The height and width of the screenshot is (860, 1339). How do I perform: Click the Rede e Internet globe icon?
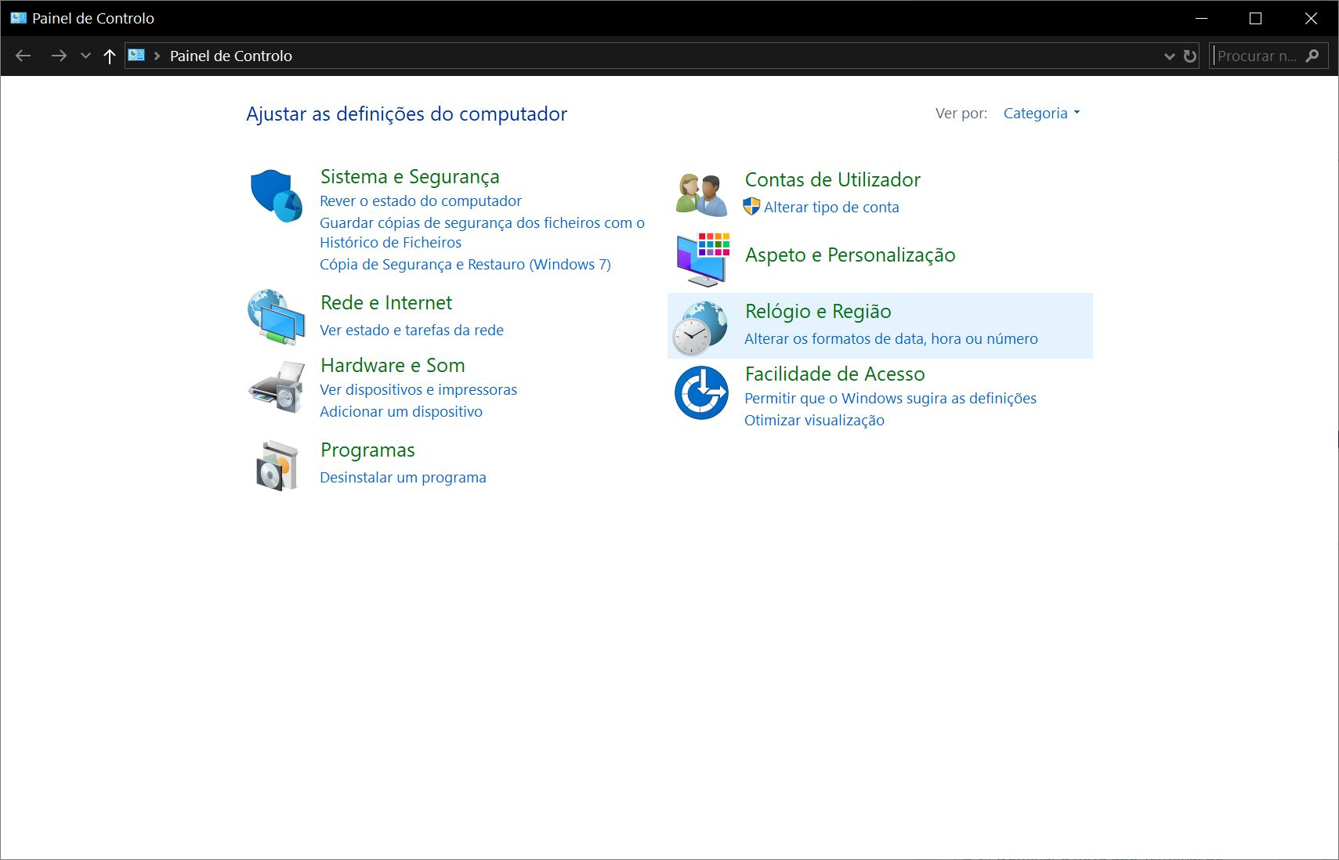click(277, 317)
